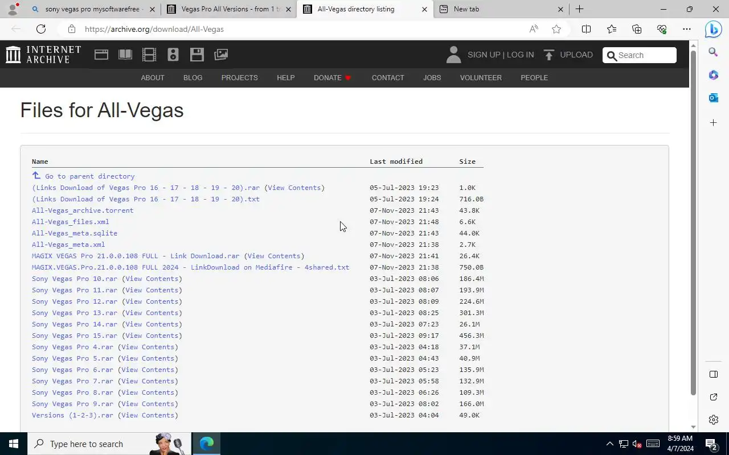729x455 pixels.
Task: Toggle split screen icon in toolbar
Action: click(586, 29)
